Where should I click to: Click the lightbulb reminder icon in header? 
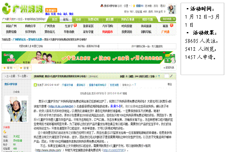coord(134,6)
